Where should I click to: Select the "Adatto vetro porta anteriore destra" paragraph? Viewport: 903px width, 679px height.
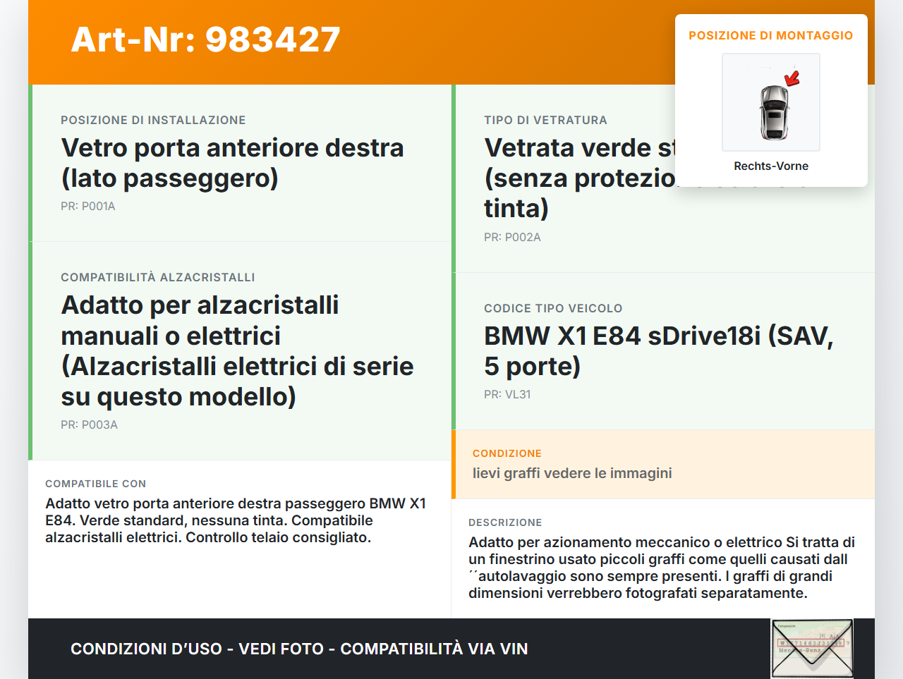tap(236, 520)
